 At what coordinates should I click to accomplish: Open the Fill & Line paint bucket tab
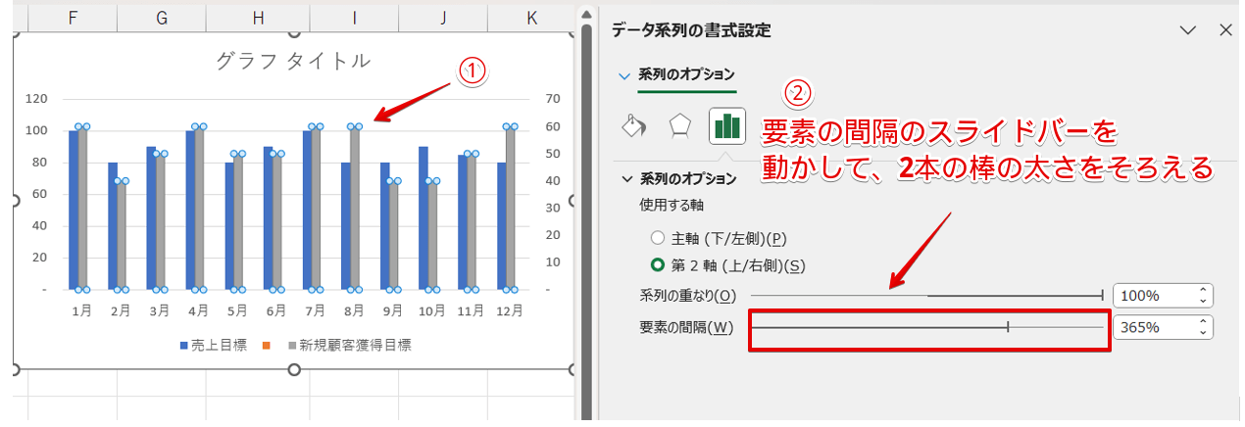click(632, 126)
